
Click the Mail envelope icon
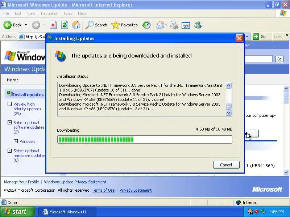pos(160,25)
